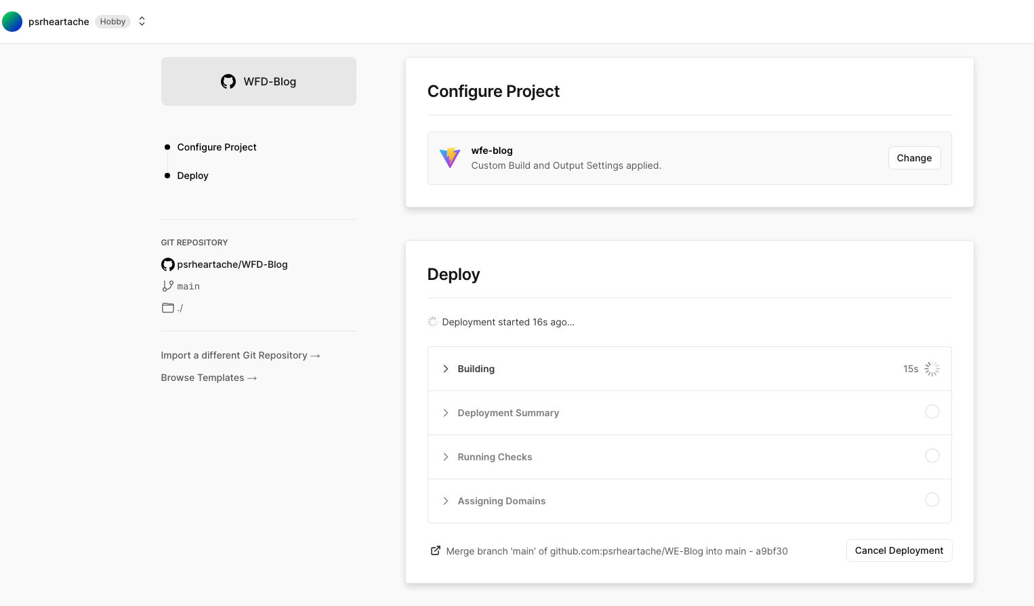
Task: Click the Cancel Deployment button
Action: (x=899, y=550)
